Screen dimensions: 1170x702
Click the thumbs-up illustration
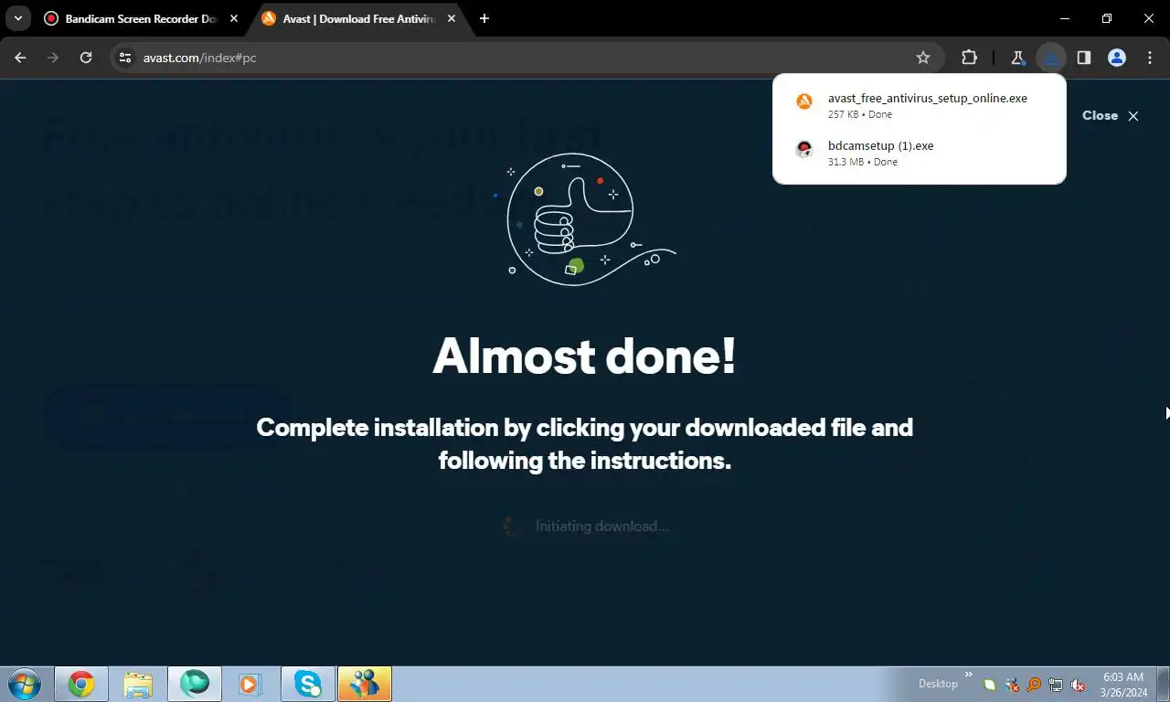tap(585, 219)
